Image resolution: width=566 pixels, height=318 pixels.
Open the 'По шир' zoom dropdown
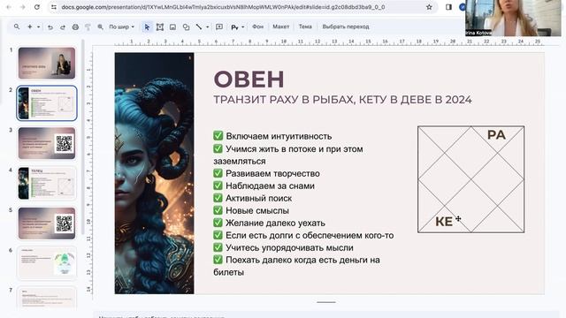122,26
